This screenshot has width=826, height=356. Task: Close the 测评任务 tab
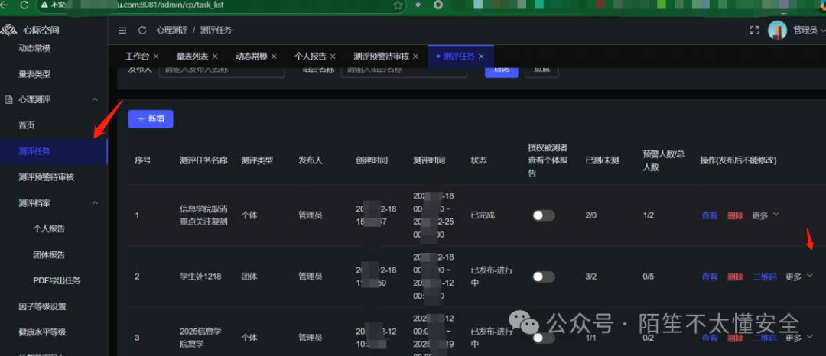pos(481,57)
